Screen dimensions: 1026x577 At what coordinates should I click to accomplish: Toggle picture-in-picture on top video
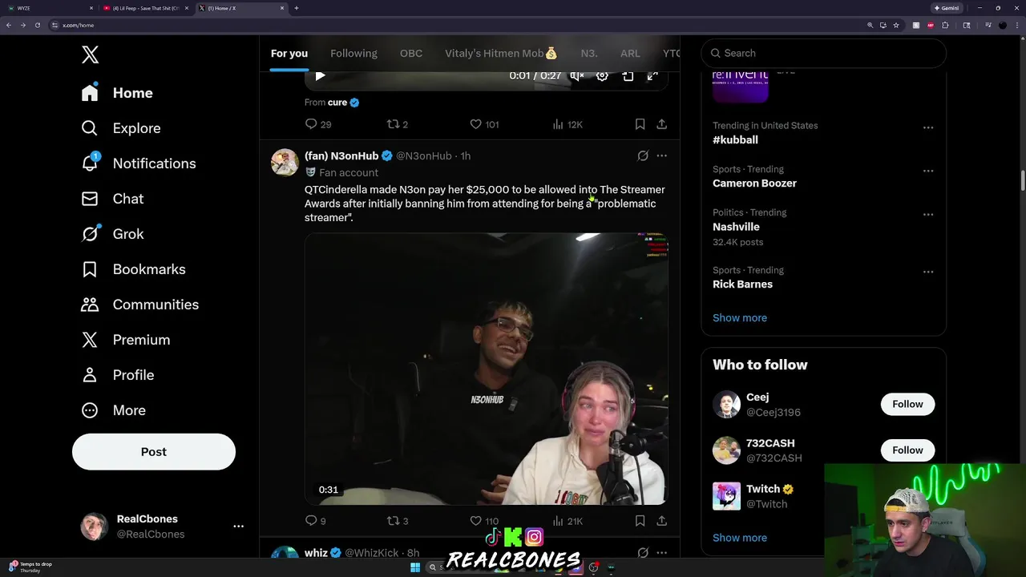click(628, 76)
